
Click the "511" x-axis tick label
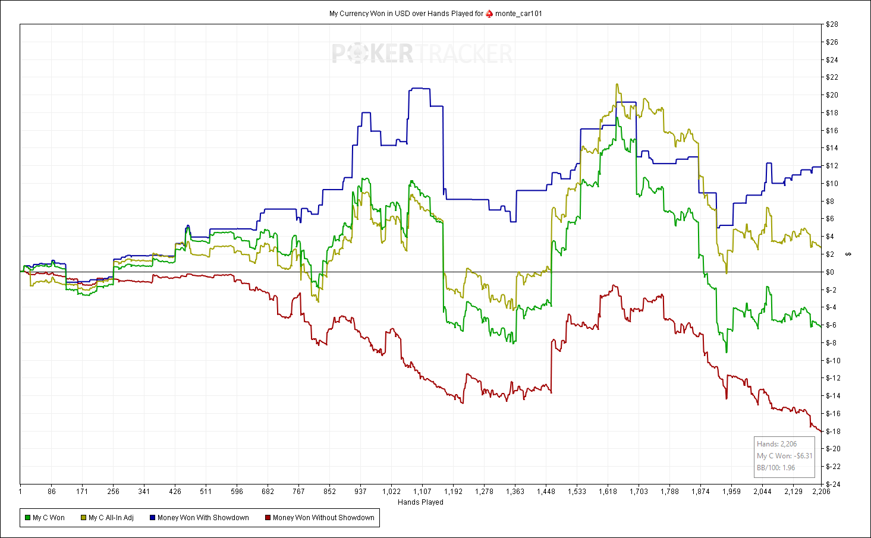[x=206, y=492]
